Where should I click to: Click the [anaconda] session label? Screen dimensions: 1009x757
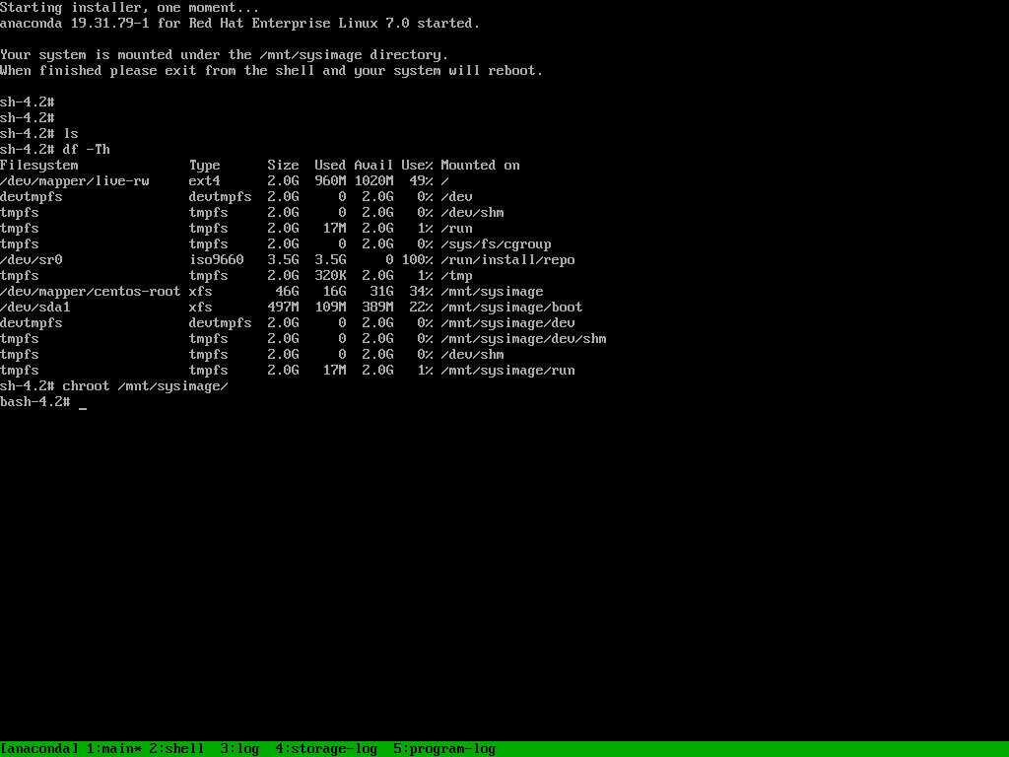[x=39, y=749]
